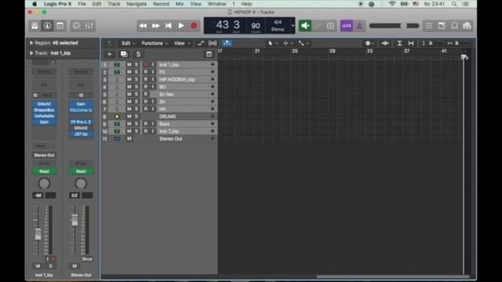Open the List Editors icon
Screen dimensions: 502x282
pyautogui.click(x=429, y=26)
